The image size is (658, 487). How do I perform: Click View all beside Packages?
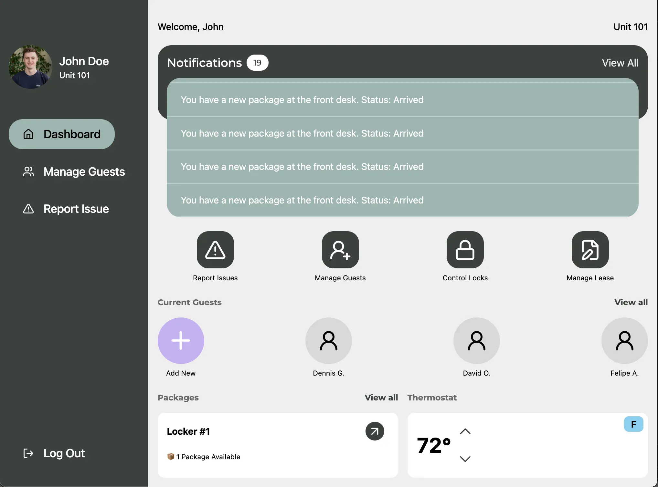(381, 398)
